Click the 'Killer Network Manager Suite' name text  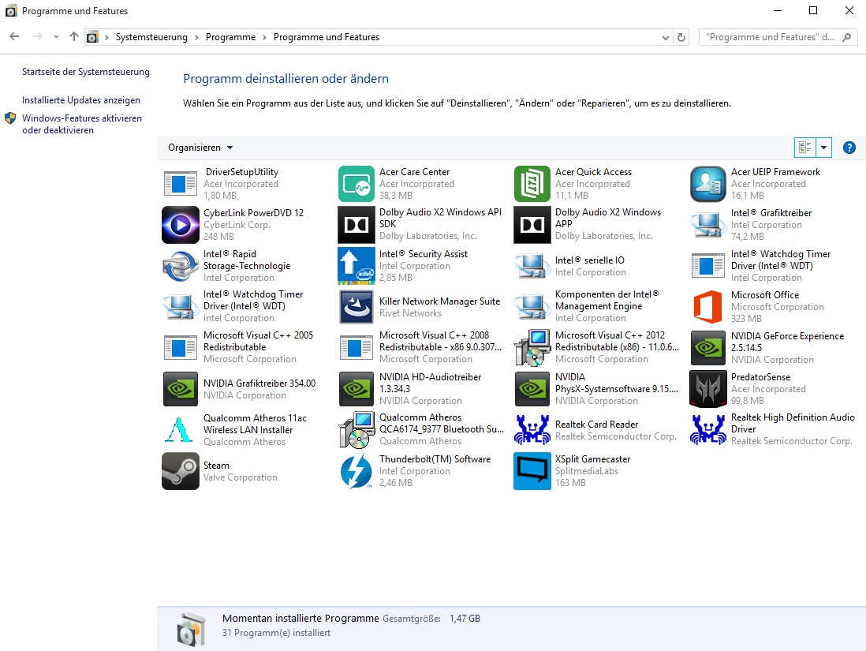click(x=439, y=301)
